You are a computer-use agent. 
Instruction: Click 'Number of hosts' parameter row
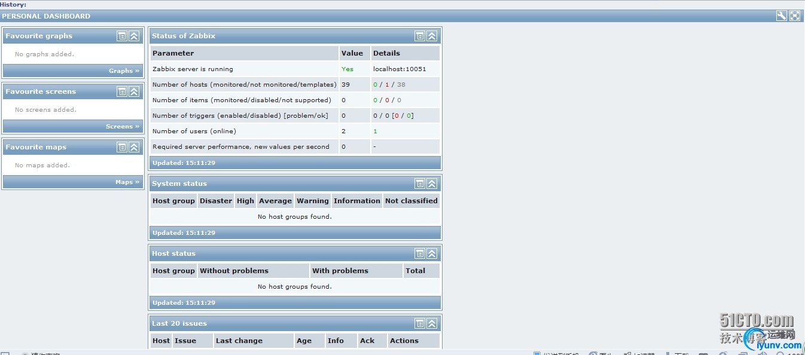[x=245, y=84]
